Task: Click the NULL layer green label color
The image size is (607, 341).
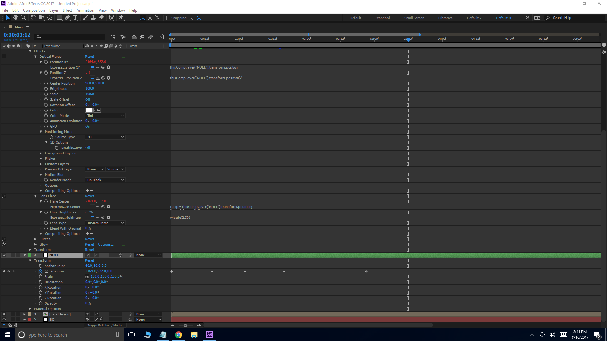Action: tap(29, 255)
